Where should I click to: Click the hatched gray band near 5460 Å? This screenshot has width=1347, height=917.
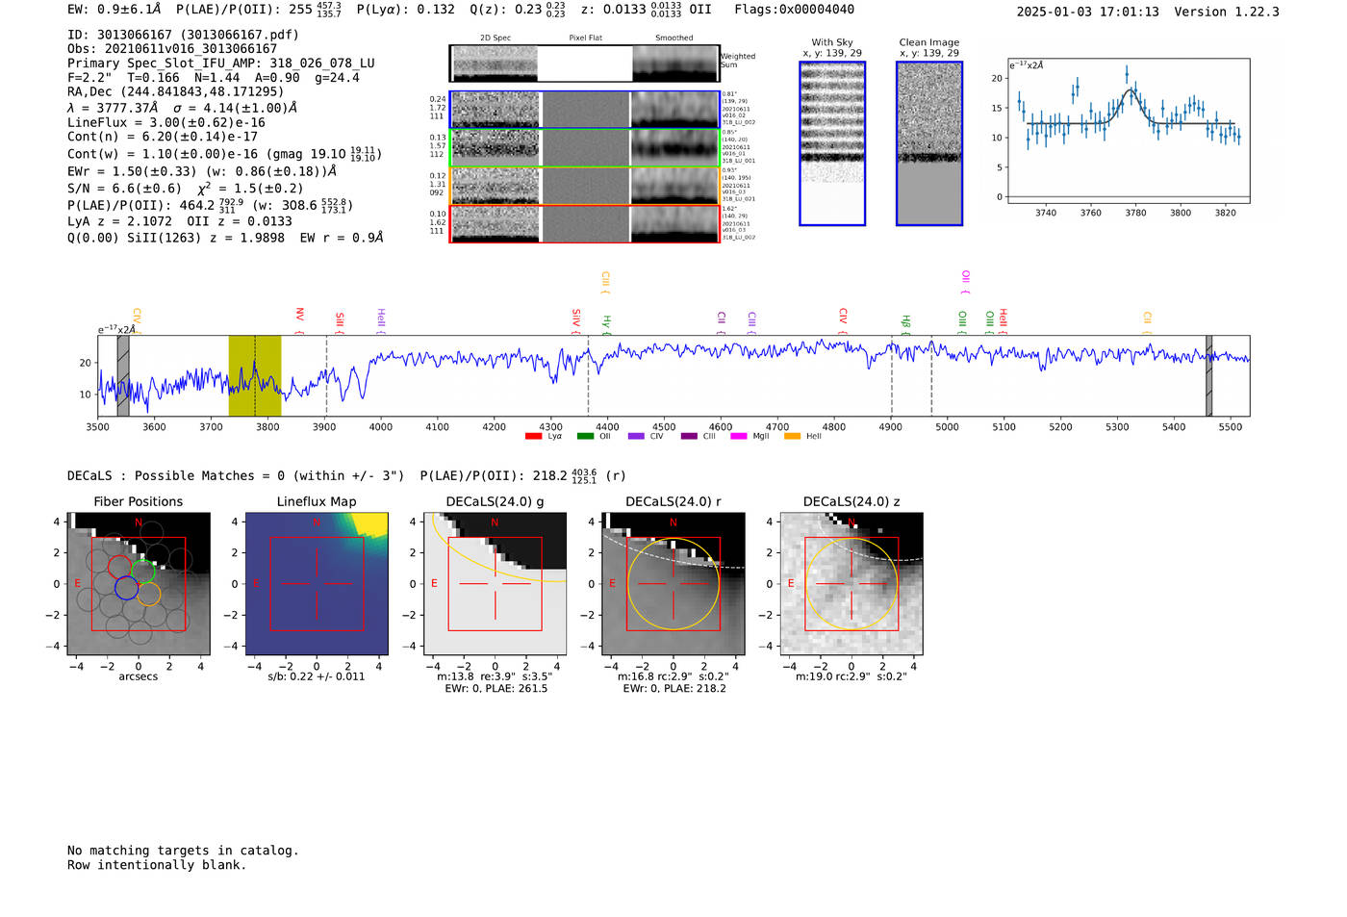click(1208, 376)
